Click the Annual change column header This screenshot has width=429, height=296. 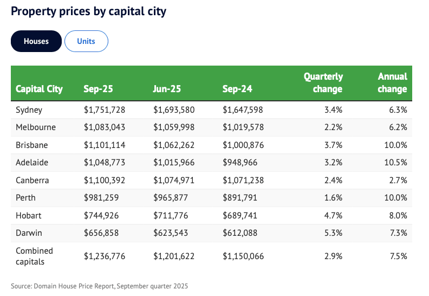pos(392,83)
